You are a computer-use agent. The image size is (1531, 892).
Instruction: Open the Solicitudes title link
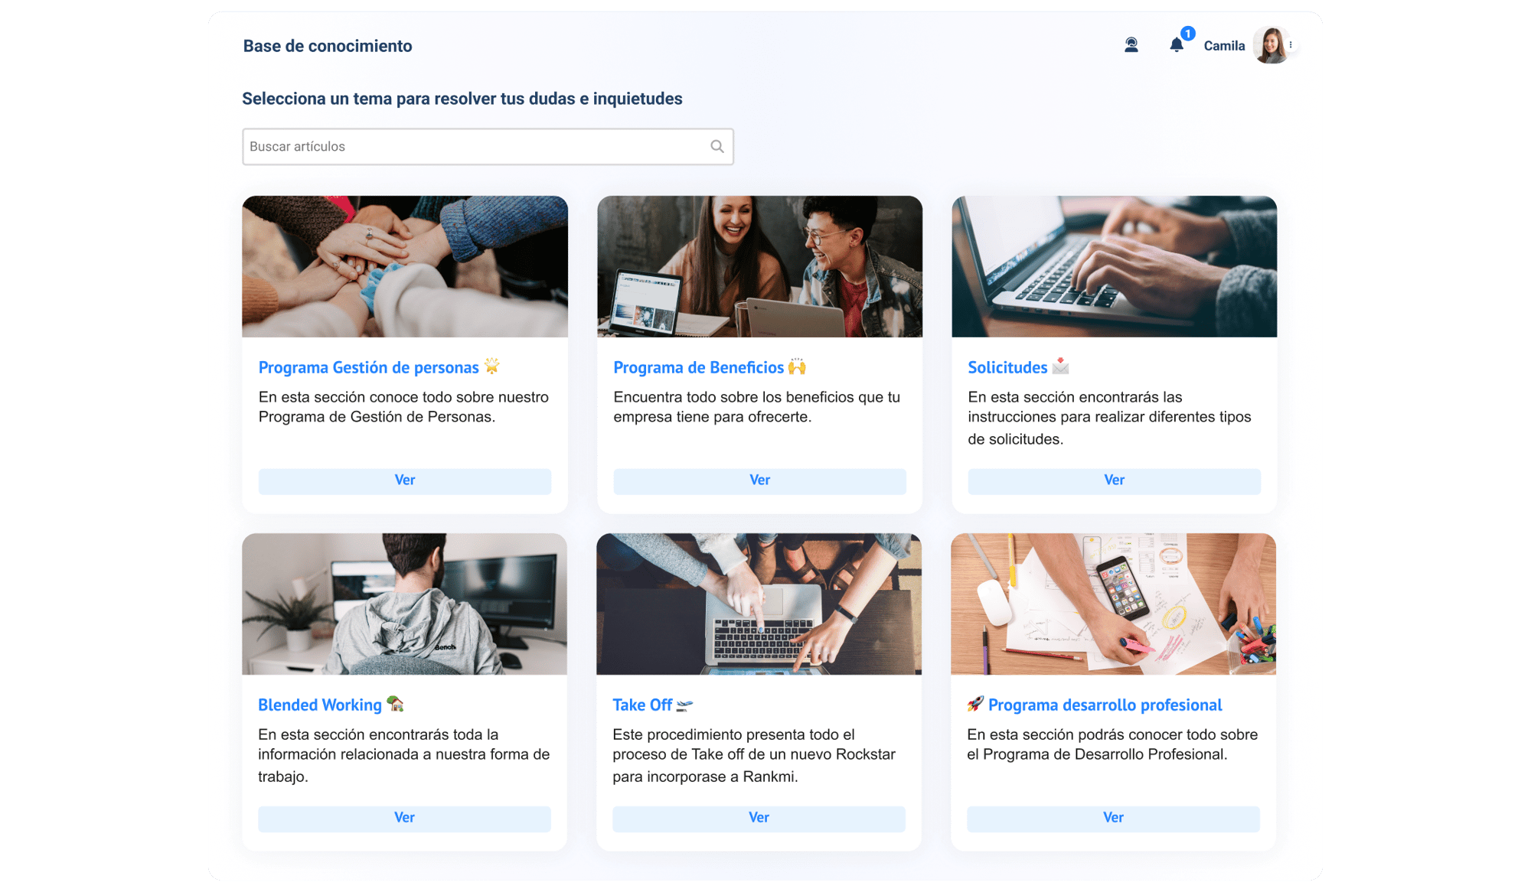[1007, 367]
